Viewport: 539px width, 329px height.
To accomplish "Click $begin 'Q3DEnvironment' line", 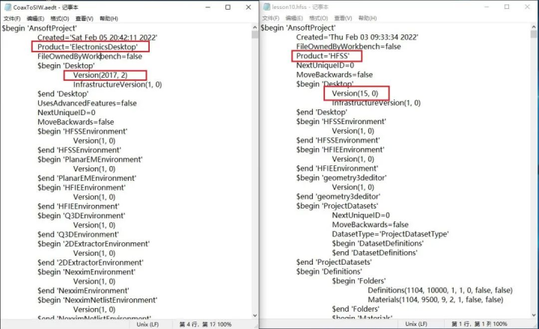I will (81, 216).
